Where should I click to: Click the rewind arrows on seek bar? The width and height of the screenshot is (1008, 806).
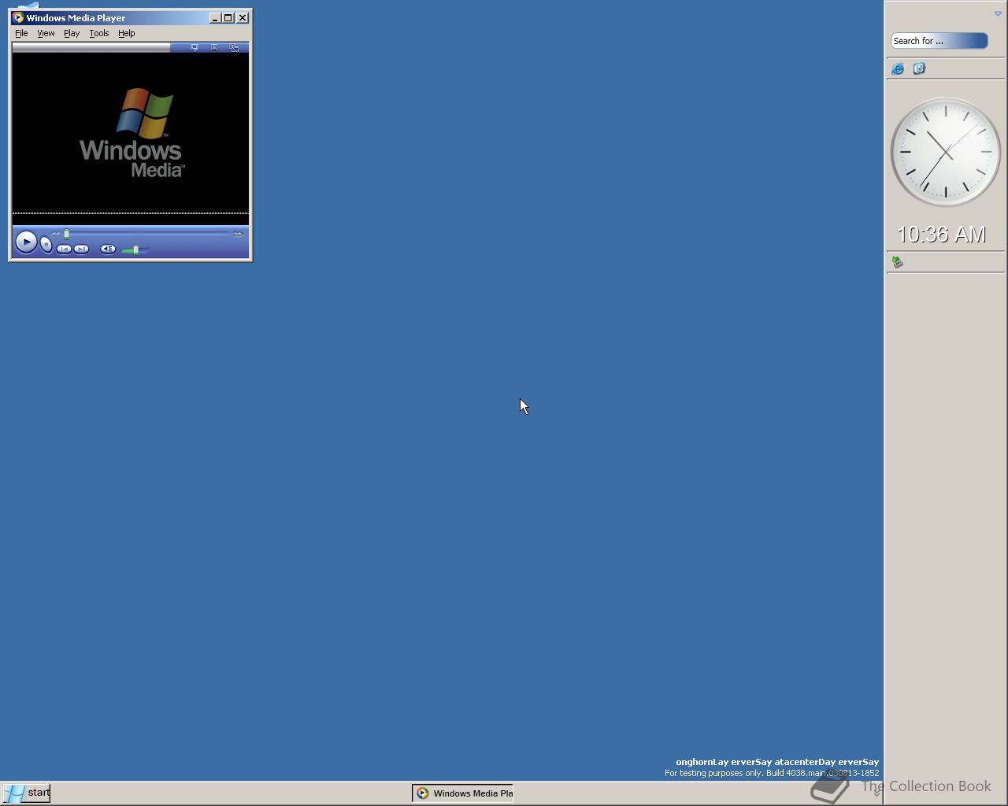pyautogui.click(x=56, y=234)
